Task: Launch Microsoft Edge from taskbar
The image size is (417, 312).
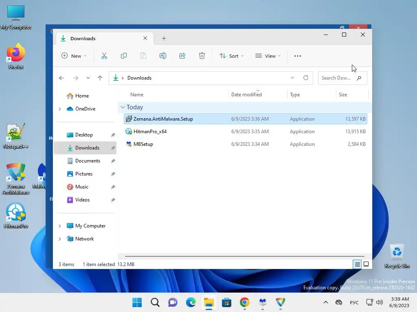Action: (x=191, y=302)
